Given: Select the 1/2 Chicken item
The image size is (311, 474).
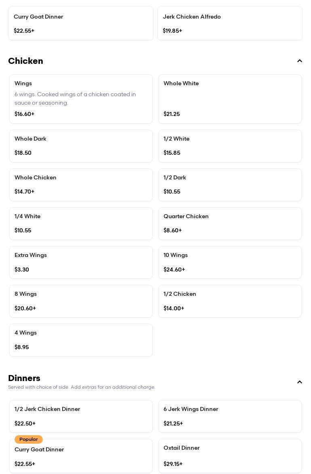Looking at the screenshot, I should pyautogui.click(x=230, y=301).
